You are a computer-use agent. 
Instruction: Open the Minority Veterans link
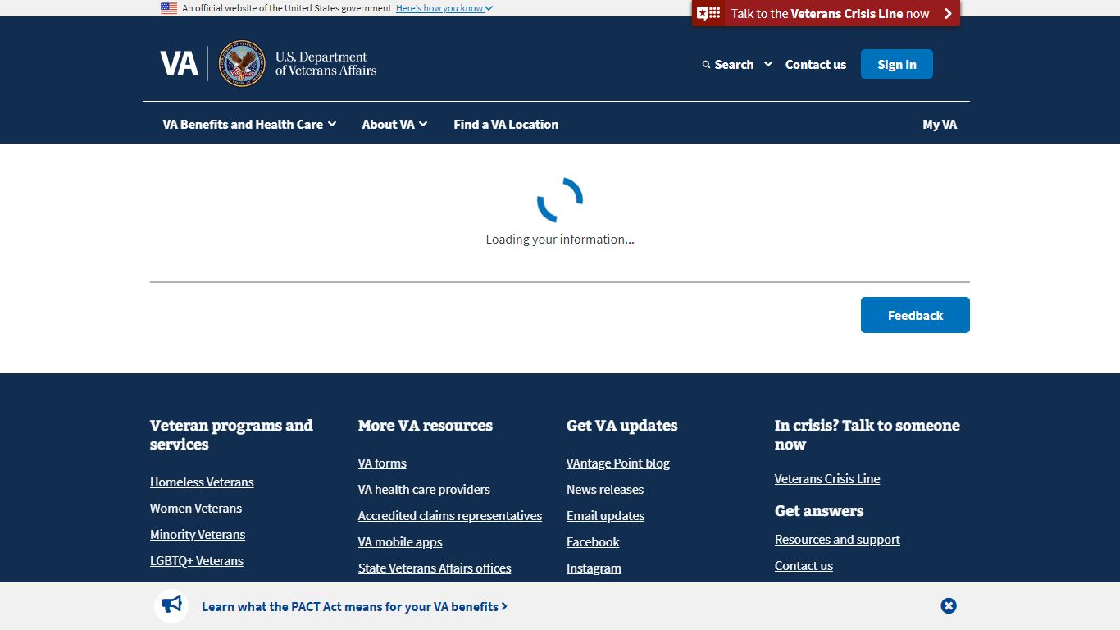(x=198, y=535)
